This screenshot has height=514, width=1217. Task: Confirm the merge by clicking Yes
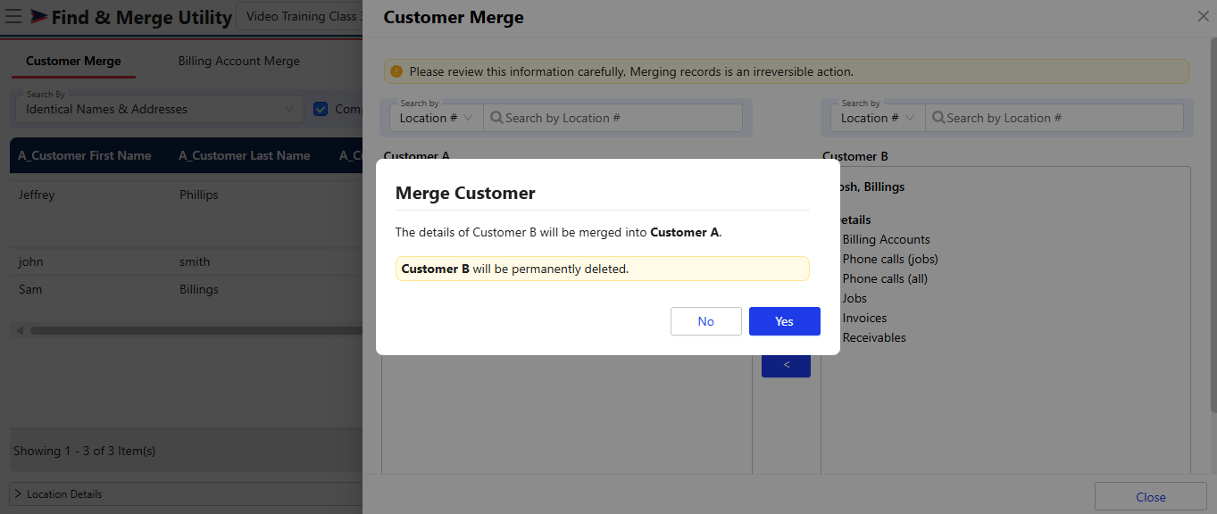pyautogui.click(x=784, y=321)
